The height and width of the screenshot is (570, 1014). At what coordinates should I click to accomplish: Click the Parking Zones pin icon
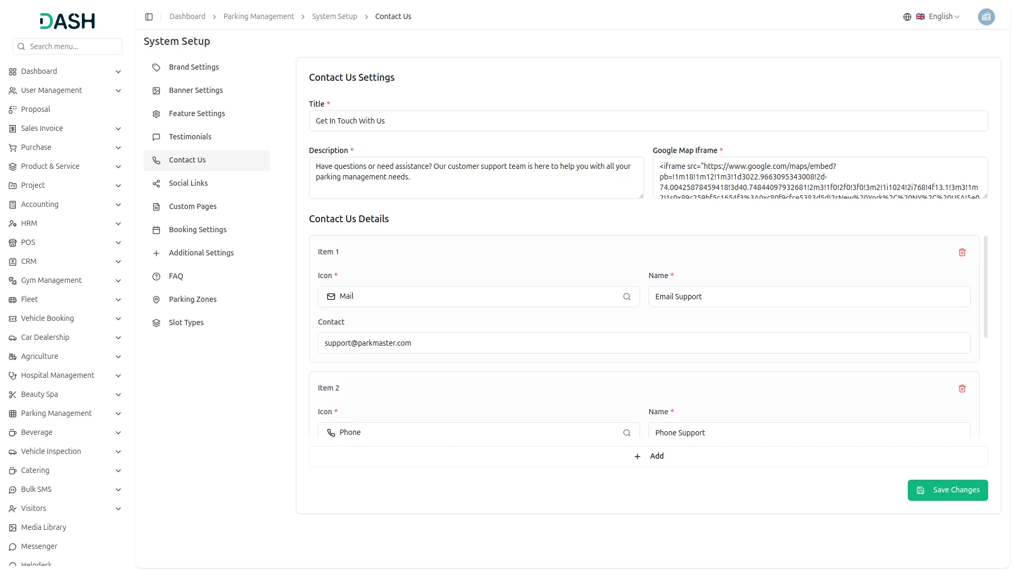click(x=156, y=300)
